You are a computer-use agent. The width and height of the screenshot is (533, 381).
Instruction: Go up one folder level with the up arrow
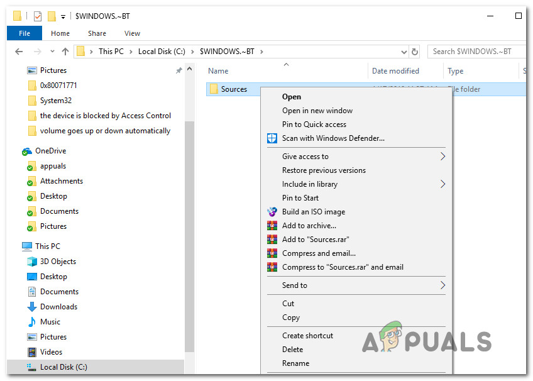tap(65, 52)
